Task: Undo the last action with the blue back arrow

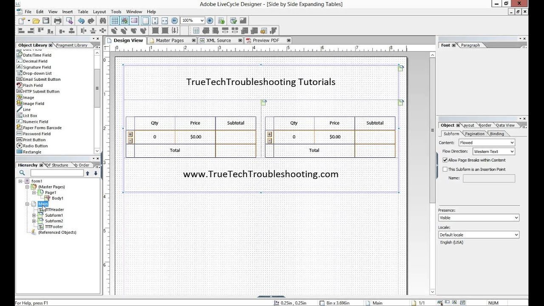Action: (81, 20)
